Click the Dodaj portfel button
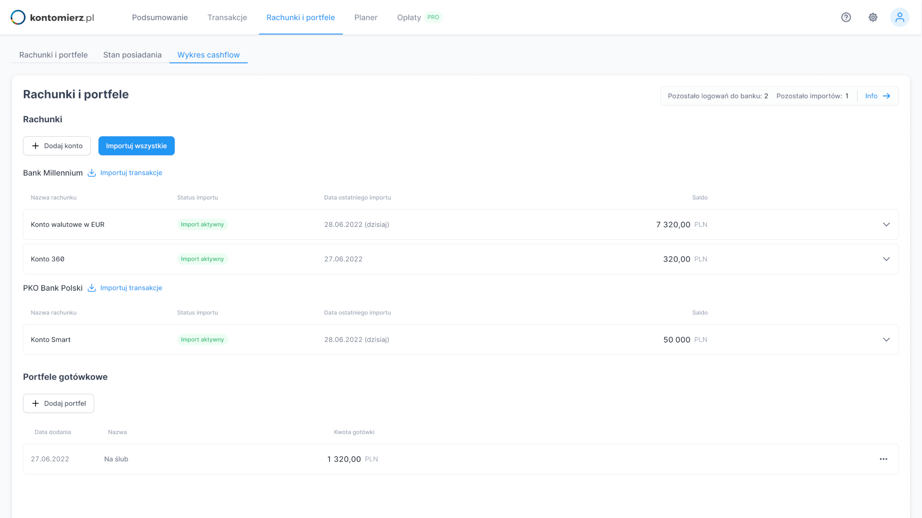 (59, 404)
